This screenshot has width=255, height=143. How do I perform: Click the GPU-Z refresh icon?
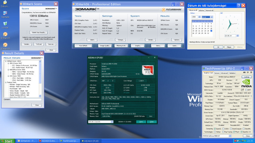click(248, 72)
